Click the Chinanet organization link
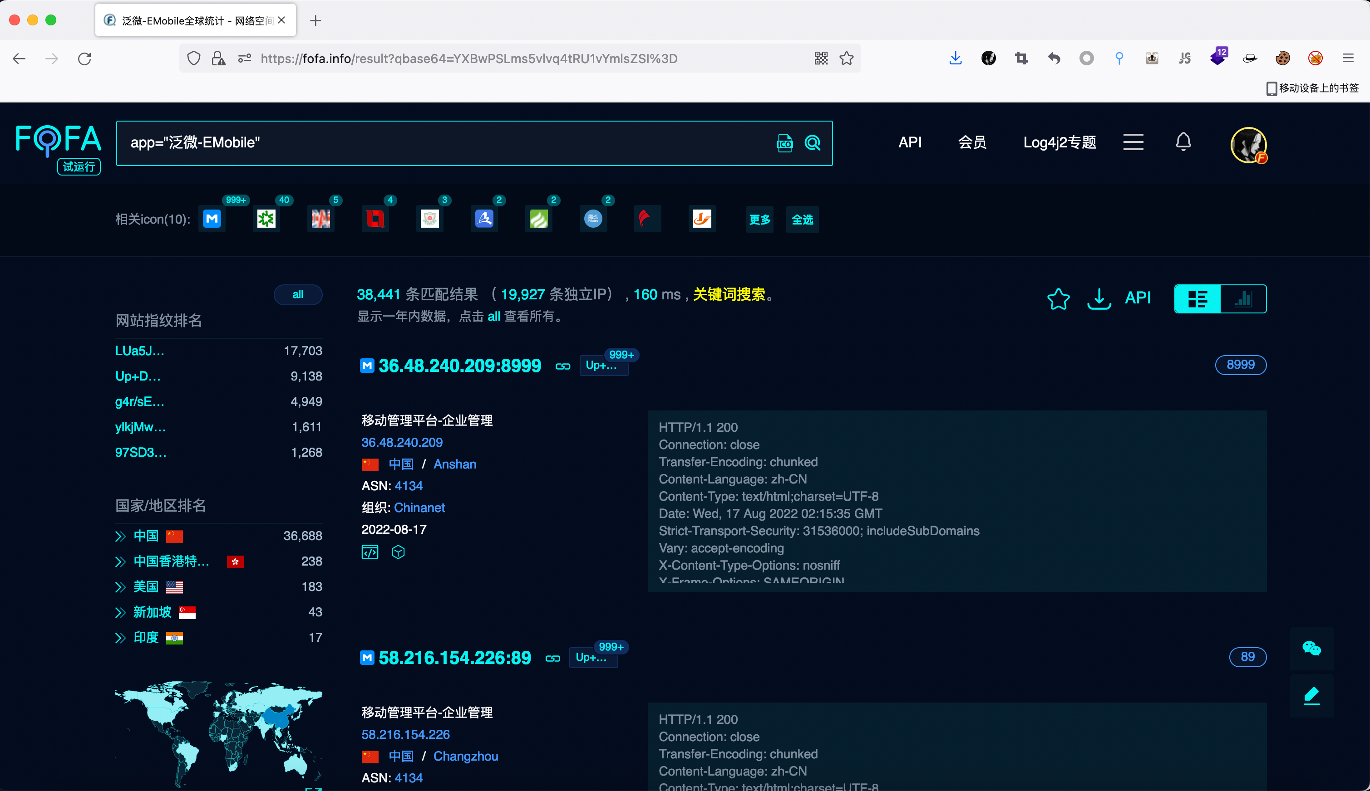Image resolution: width=1370 pixels, height=791 pixels. (419, 508)
